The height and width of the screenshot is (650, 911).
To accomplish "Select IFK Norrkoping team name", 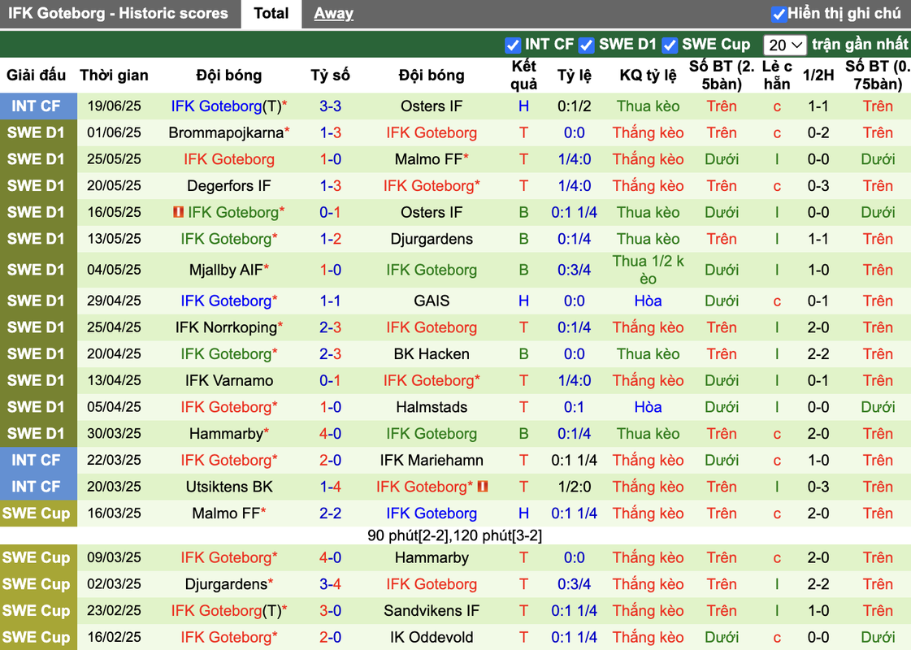I will [226, 327].
